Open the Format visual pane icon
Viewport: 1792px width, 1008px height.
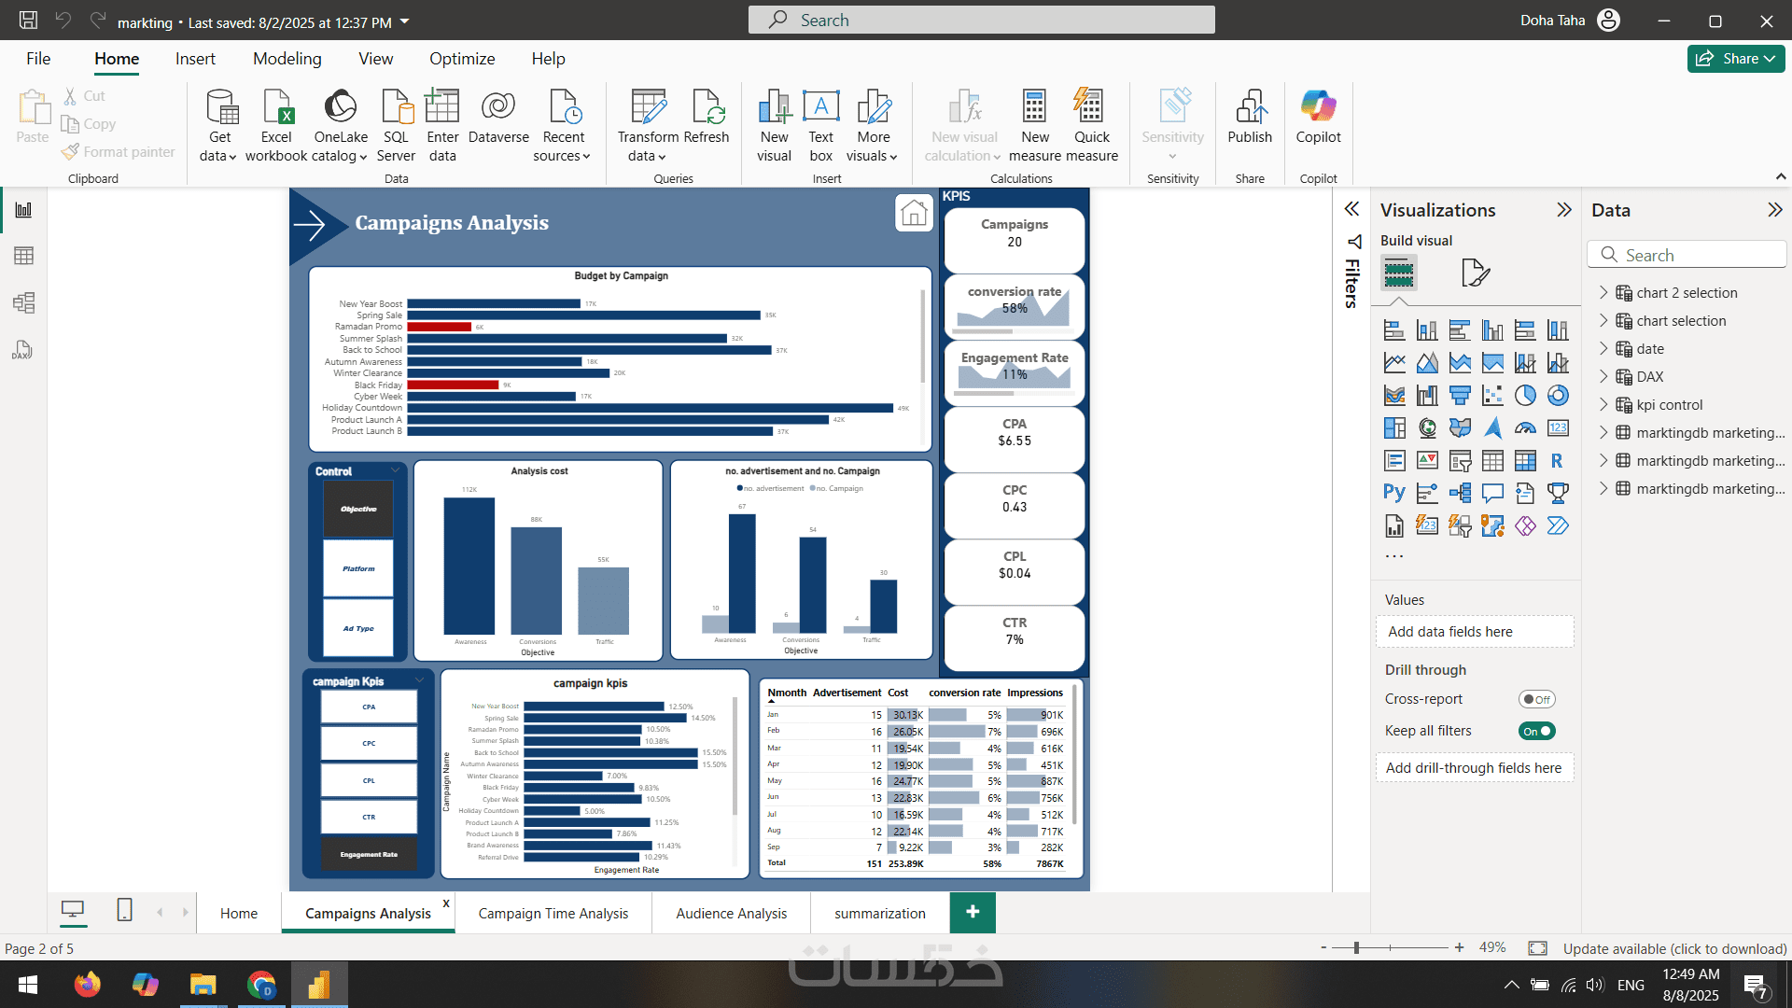pos(1475,273)
